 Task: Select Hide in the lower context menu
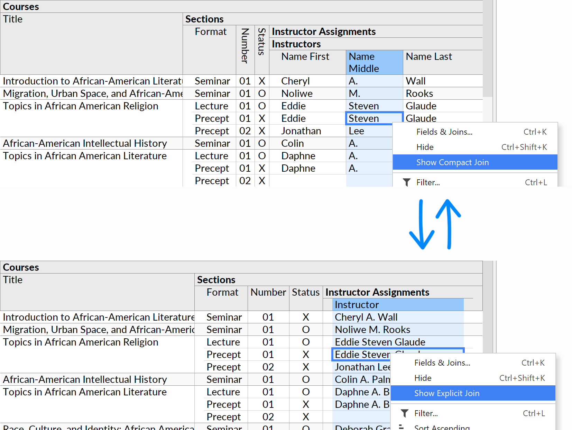[423, 378]
